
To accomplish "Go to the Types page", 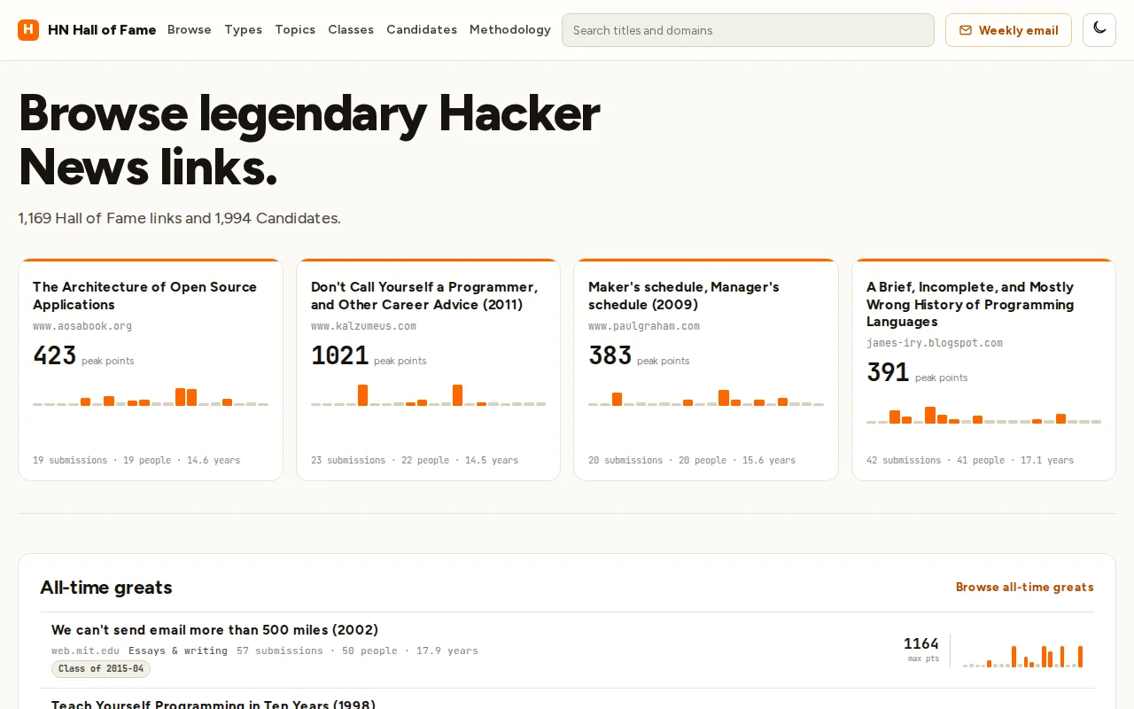I will point(244,30).
